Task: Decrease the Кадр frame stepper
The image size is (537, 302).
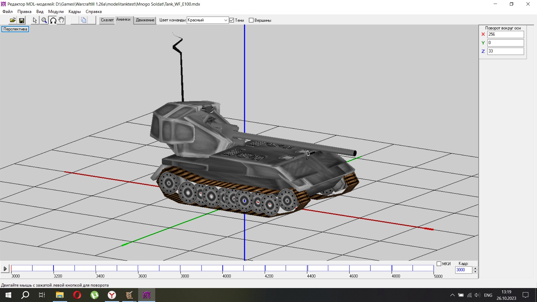Action: (x=475, y=272)
